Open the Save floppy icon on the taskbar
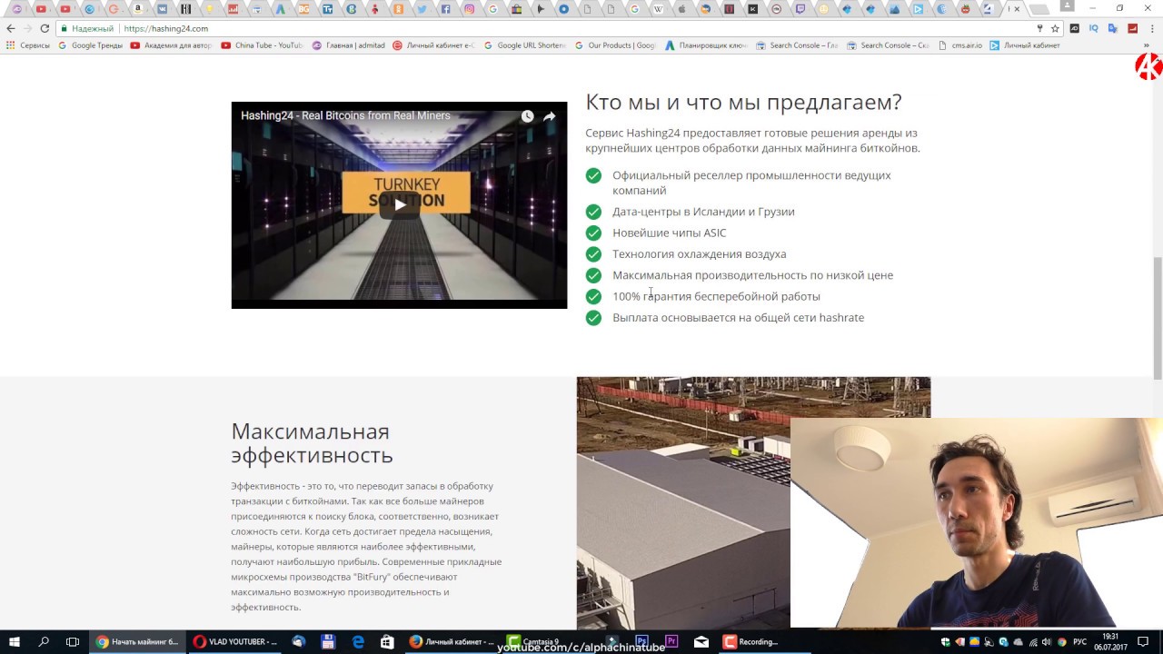The width and height of the screenshot is (1163, 654). pos(328,641)
